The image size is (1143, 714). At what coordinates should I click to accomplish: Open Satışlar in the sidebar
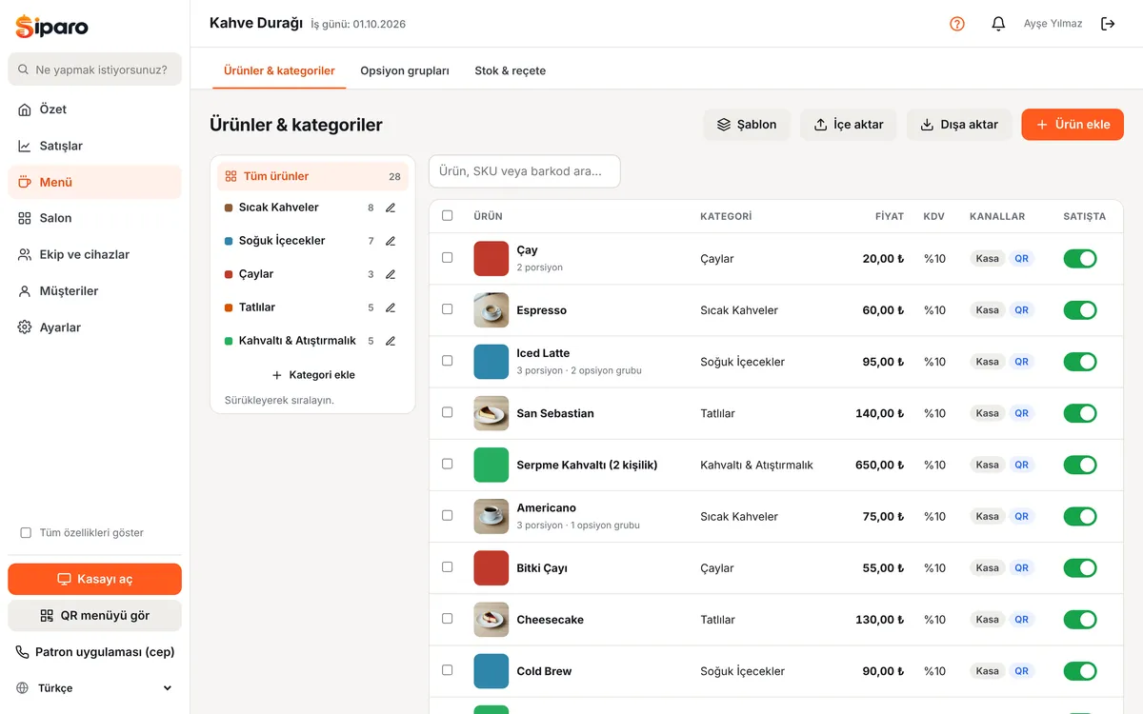pos(94,146)
